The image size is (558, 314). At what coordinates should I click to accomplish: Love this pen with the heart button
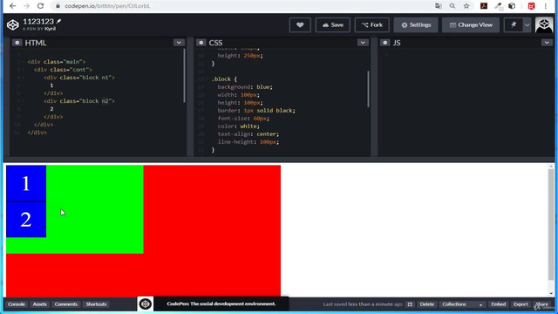tap(300, 25)
